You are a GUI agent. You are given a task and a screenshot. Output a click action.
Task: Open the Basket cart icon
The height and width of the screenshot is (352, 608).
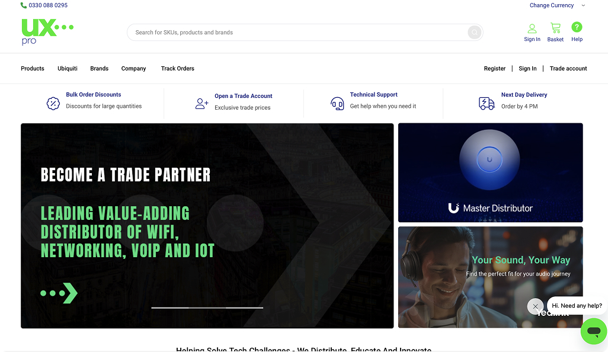click(555, 28)
